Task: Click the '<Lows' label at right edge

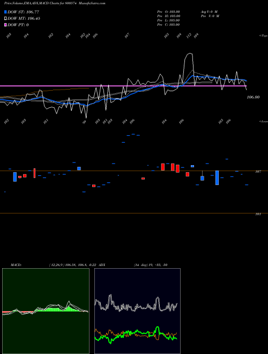Action: tap(264, 121)
